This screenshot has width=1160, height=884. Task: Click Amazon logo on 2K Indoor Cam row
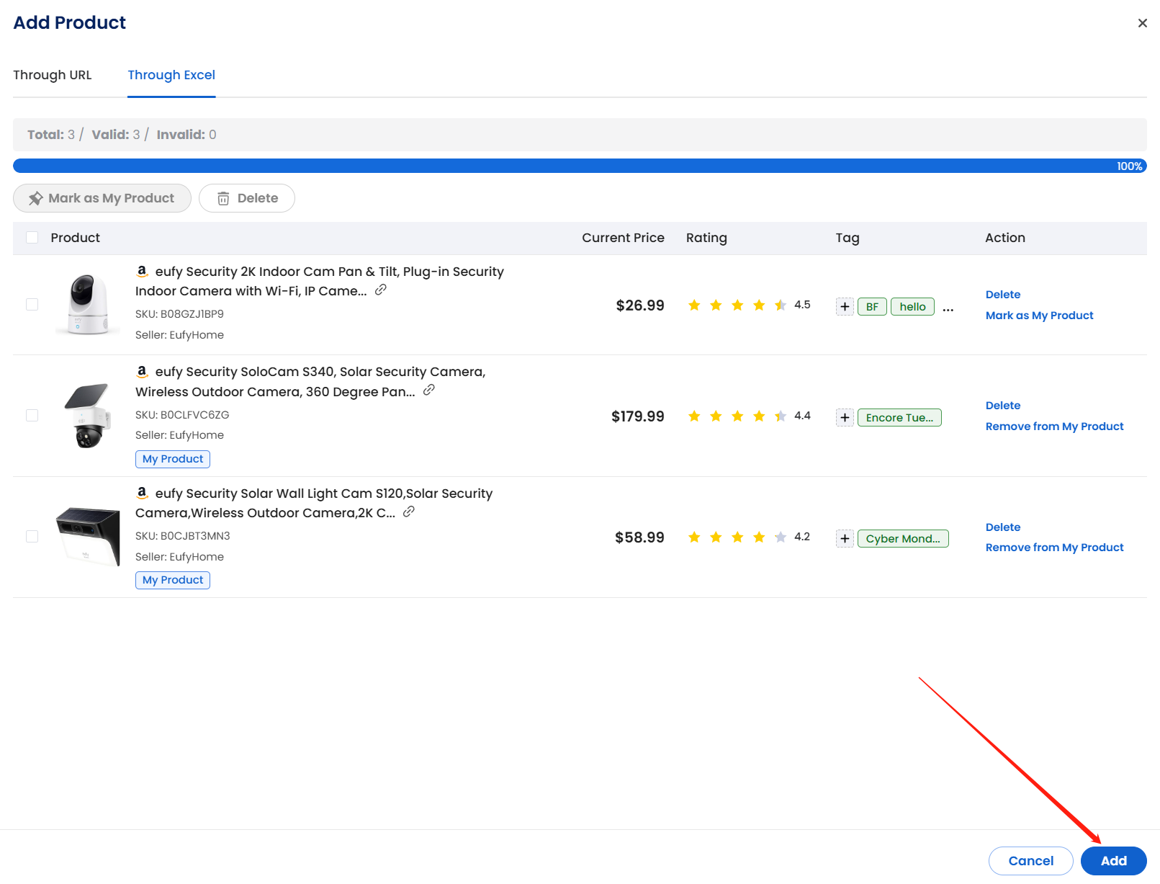point(143,271)
